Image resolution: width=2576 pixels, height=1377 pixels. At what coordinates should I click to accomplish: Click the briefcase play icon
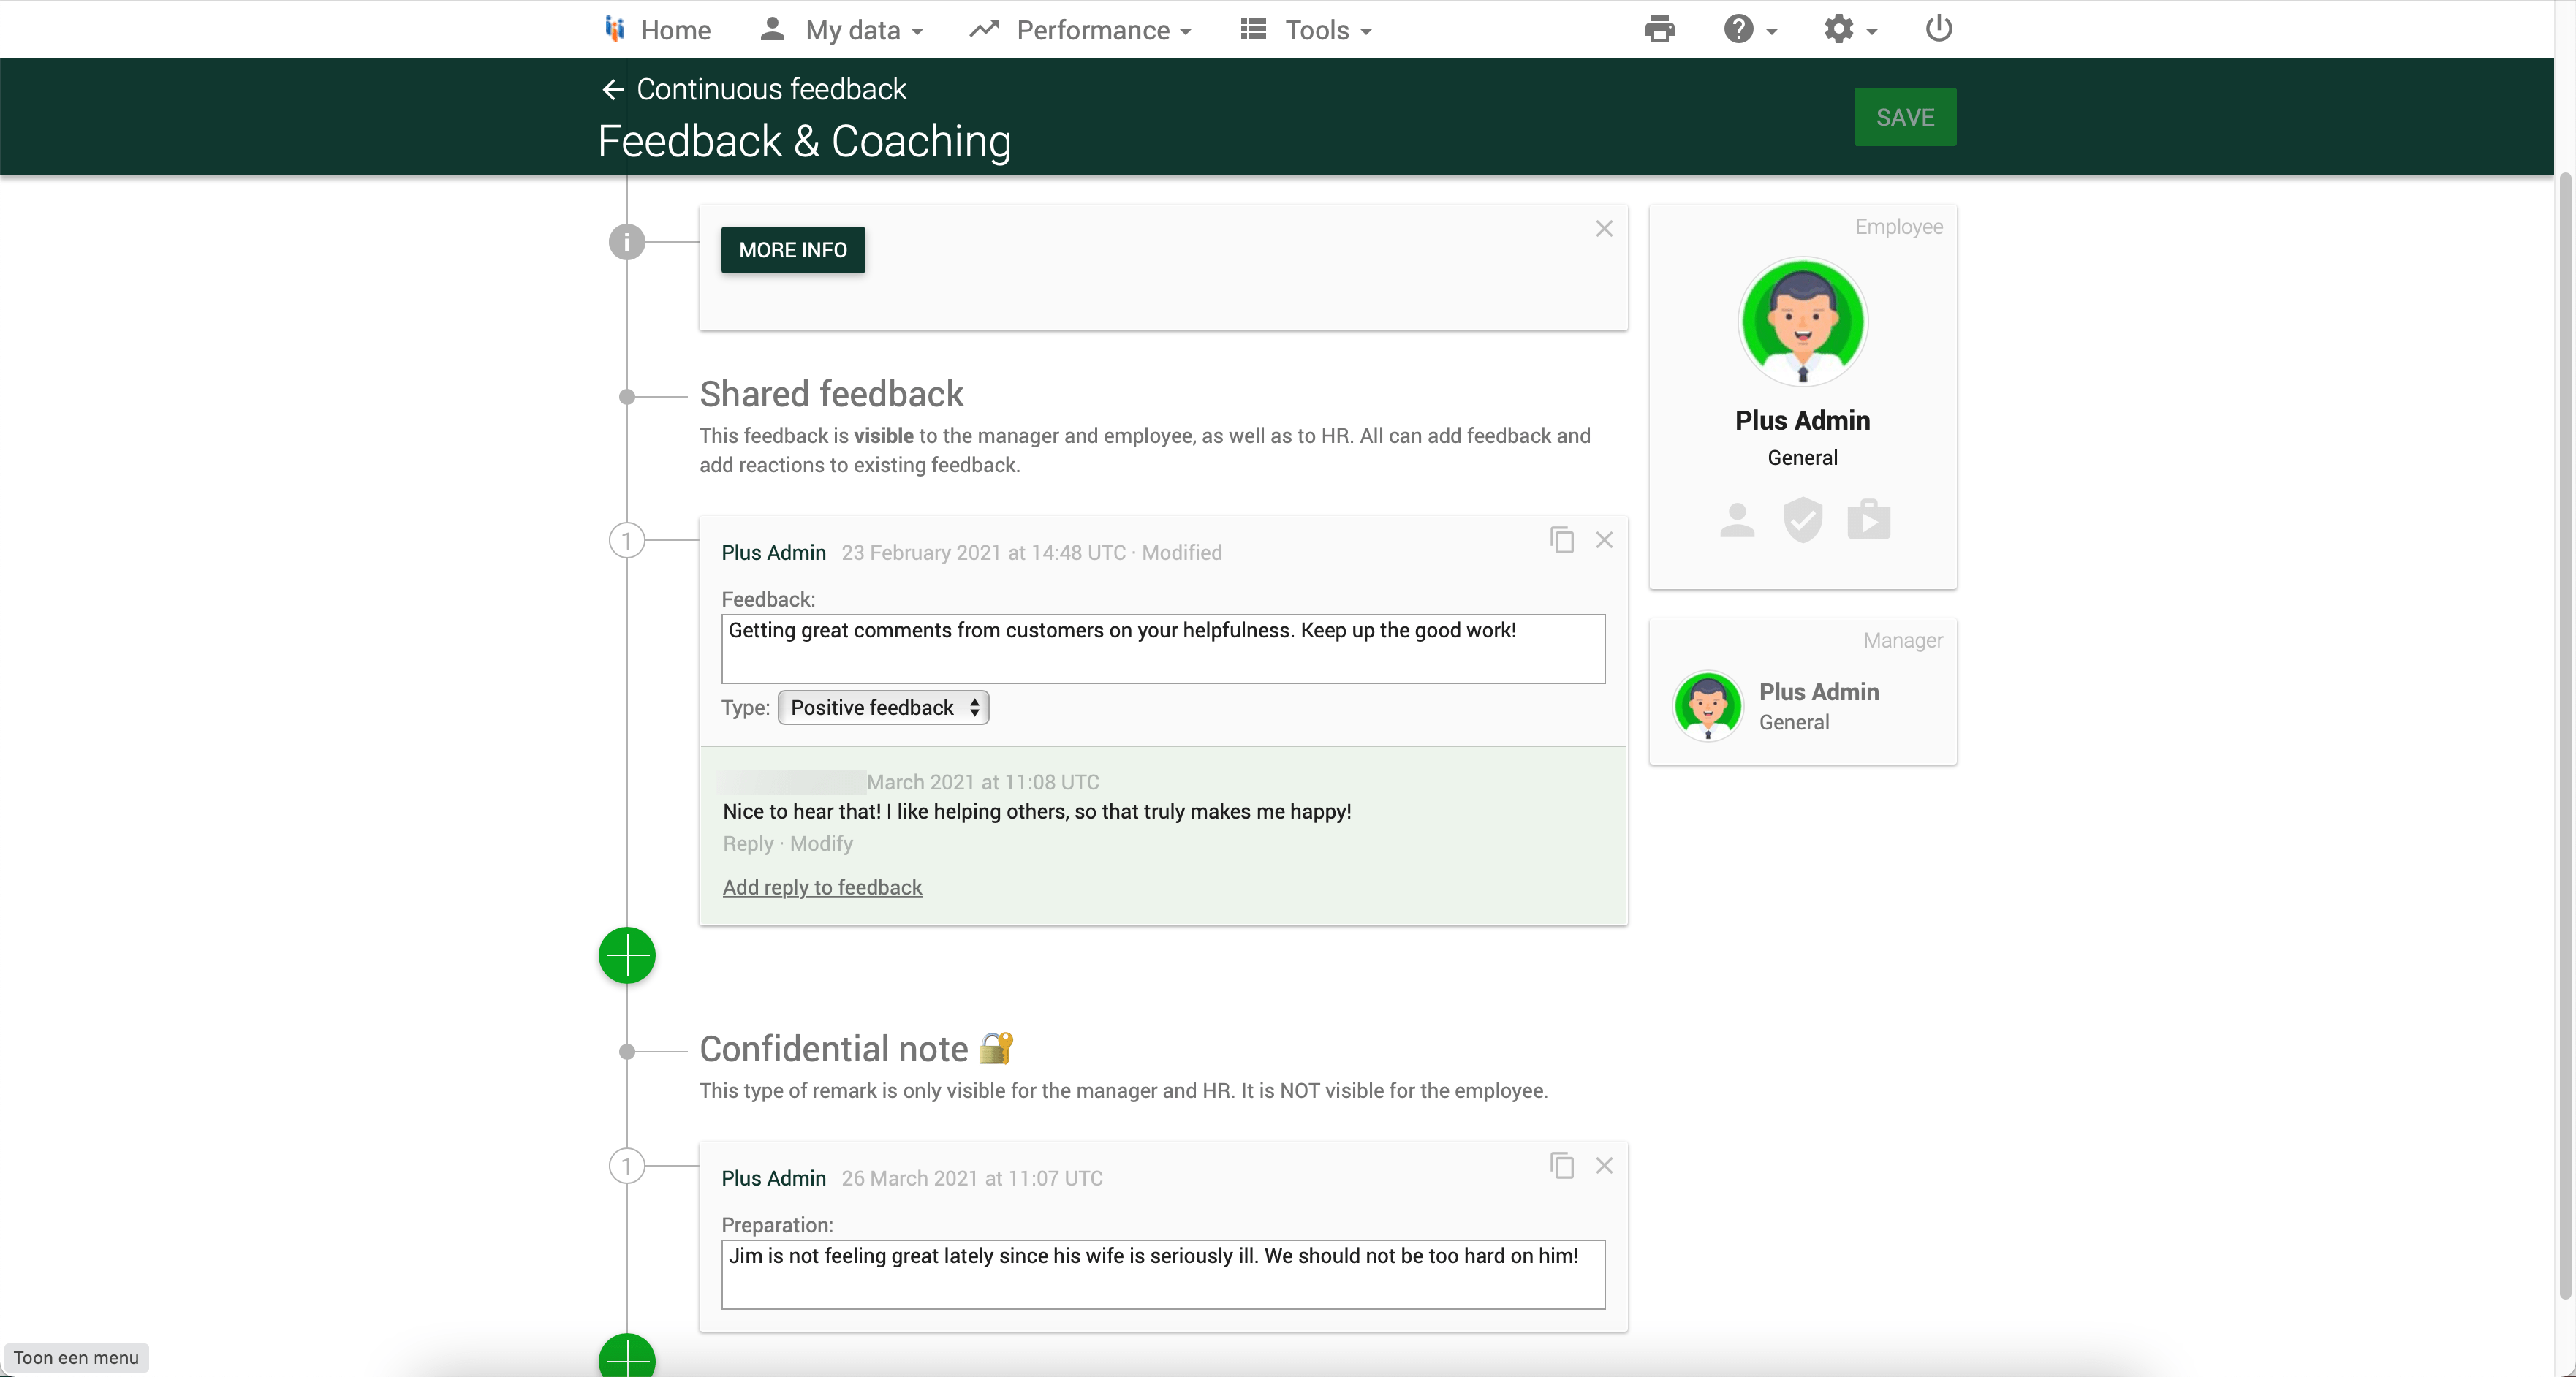(x=1868, y=520)
